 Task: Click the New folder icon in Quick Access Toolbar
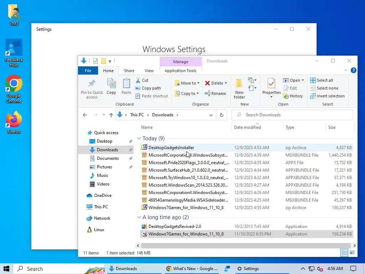[x=103, y=61]
